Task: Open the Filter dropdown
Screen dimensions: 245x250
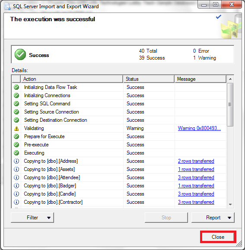Action: click(32, 218)
